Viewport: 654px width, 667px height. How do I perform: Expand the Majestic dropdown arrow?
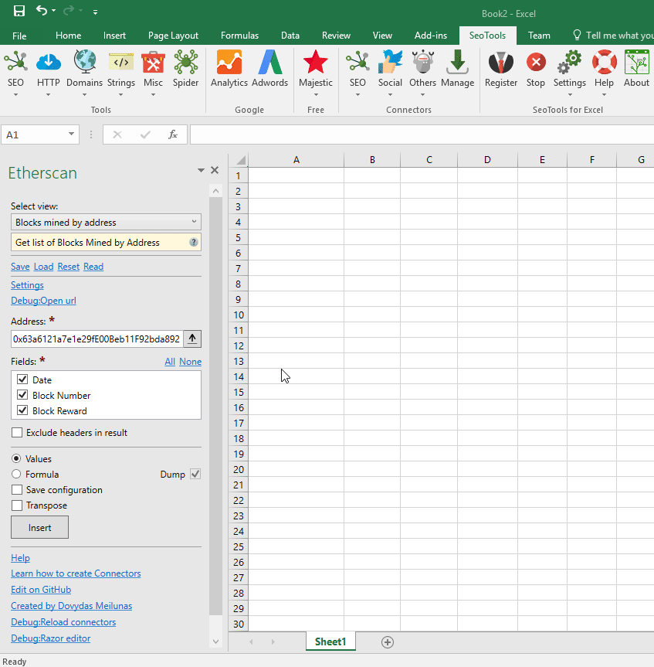(x=315, y=94)
